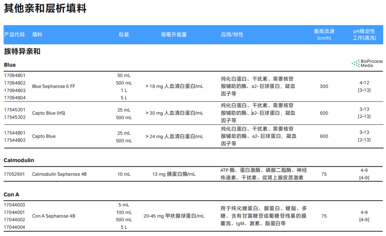The height and width of the screenshot is (236, 386).
Task: Select the Con A section heading
Action: tap(11, 195)
